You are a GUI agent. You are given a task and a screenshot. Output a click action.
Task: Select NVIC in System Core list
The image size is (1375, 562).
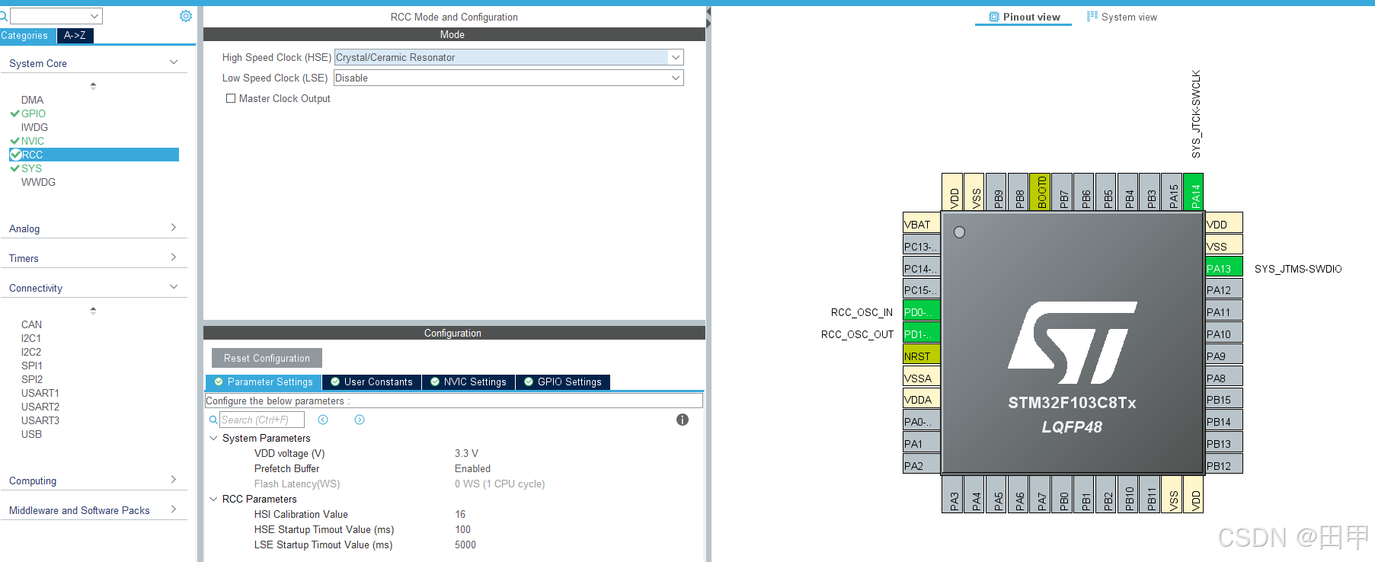(x=33, y=141)
